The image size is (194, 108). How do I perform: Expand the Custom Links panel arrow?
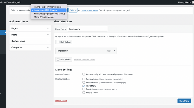tap(48, 41)
